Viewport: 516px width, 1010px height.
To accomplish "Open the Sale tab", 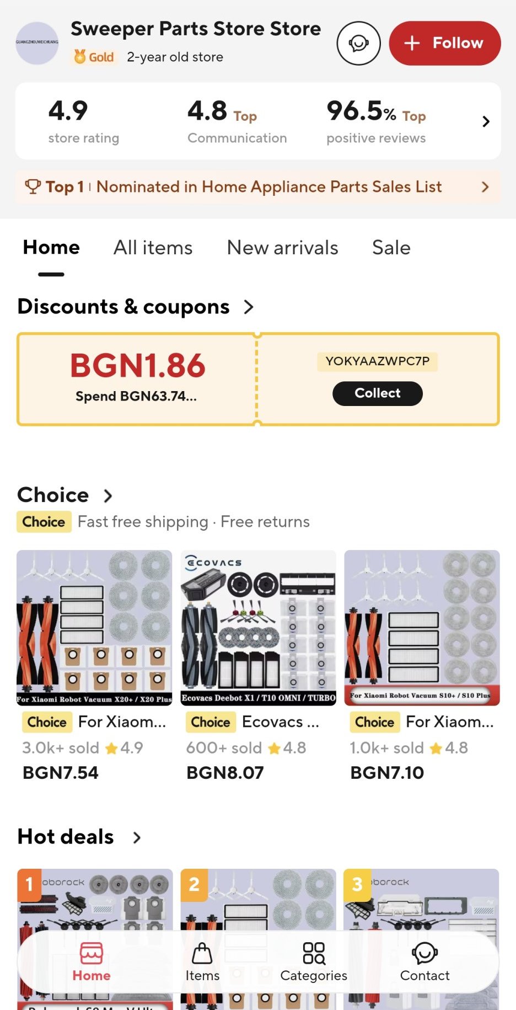I will point(391,248).
